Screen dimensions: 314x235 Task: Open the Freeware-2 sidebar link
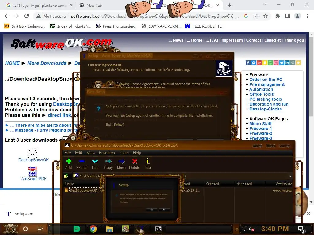(x=261, y=133)
